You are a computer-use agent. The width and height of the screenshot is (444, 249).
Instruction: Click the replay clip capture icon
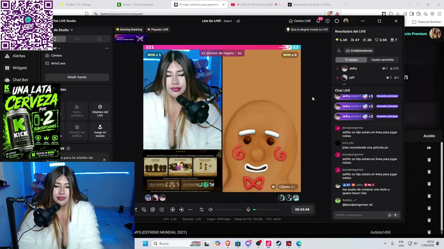click(x=181, y=210)
